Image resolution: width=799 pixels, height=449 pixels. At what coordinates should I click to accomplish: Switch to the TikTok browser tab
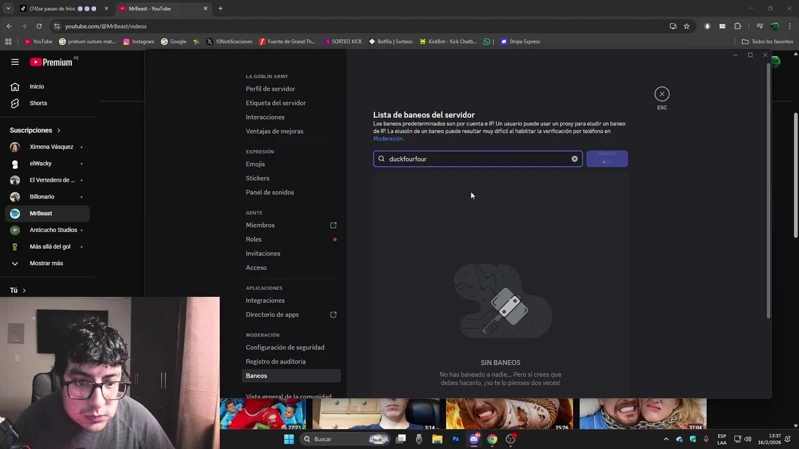click(x=64, y=9)
